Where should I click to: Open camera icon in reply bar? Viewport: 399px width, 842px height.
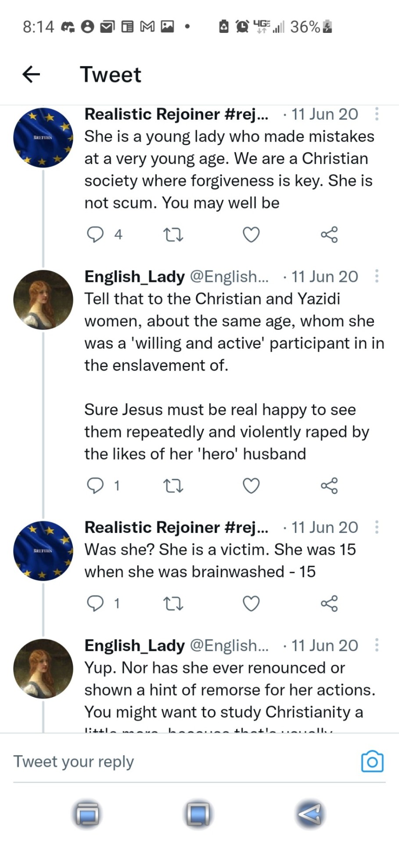(372, 762)
